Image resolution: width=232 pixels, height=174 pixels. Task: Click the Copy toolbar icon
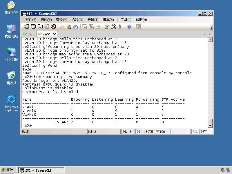coord(62,27)
